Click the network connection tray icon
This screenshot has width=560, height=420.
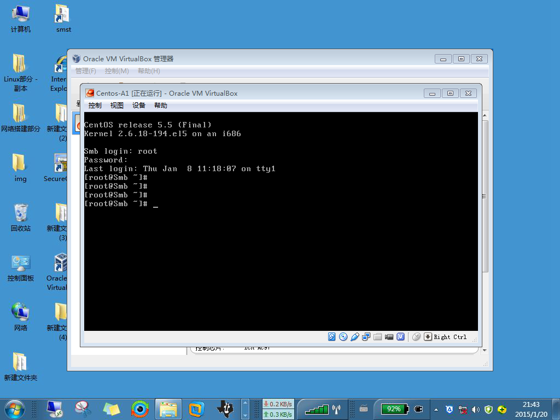point(463,410)
